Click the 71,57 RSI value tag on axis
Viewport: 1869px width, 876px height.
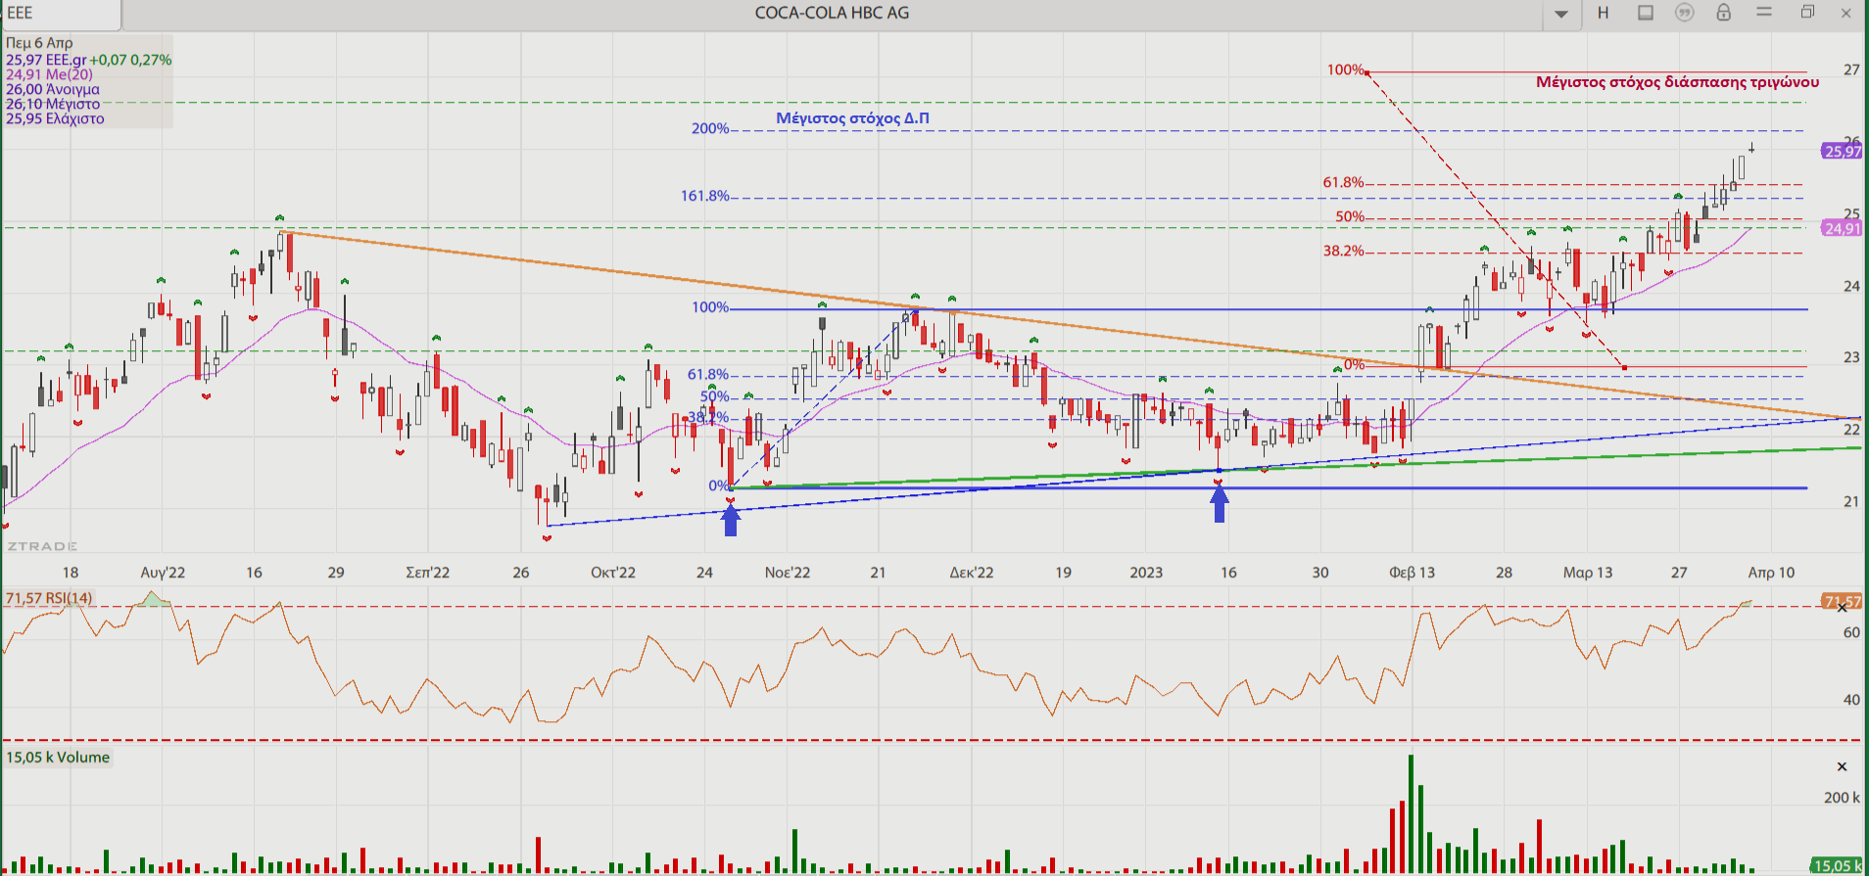click(1842, 601)
